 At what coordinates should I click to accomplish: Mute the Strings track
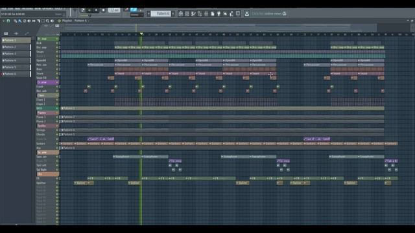[57, 130]
